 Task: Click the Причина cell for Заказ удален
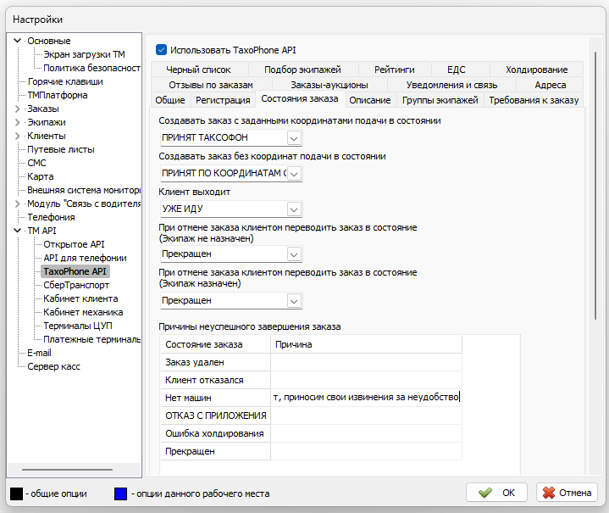(366, 362)
